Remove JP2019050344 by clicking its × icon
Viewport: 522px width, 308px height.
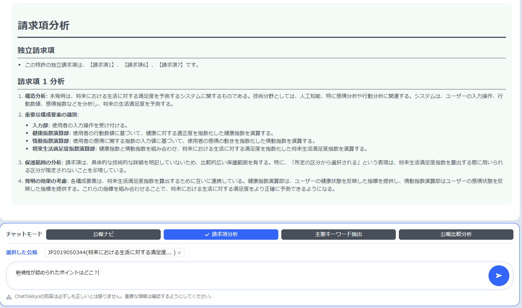(x=179, y=253)
